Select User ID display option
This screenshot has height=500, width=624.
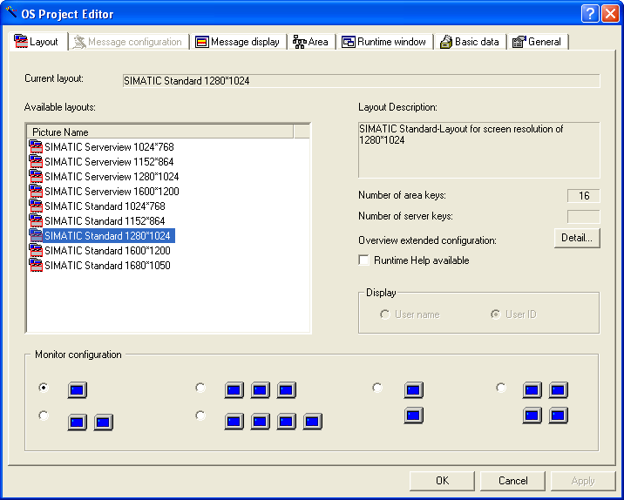[496, 314]
